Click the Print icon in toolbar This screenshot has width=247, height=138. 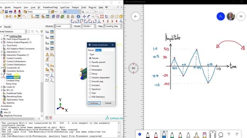click(x=10, y=12)
